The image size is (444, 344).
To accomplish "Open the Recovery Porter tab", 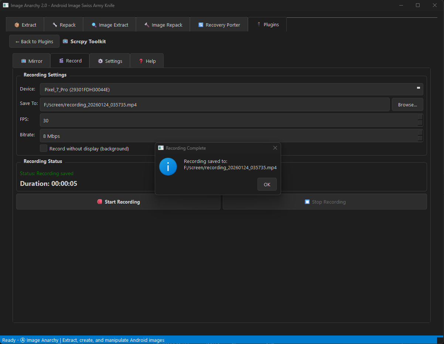I will point(219,25).
